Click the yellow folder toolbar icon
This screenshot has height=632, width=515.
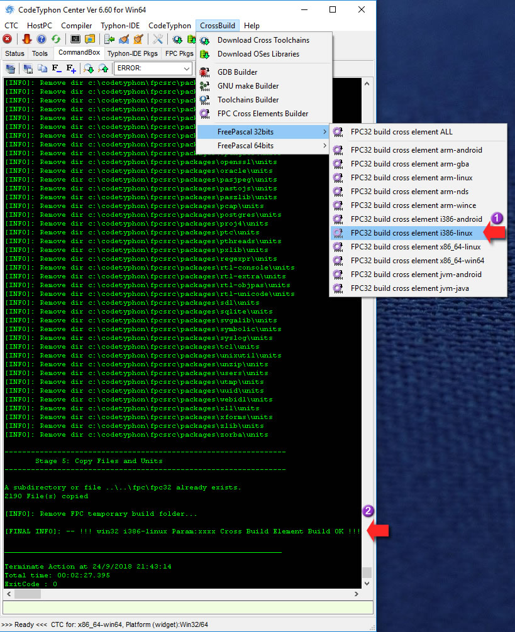[90, 39]
